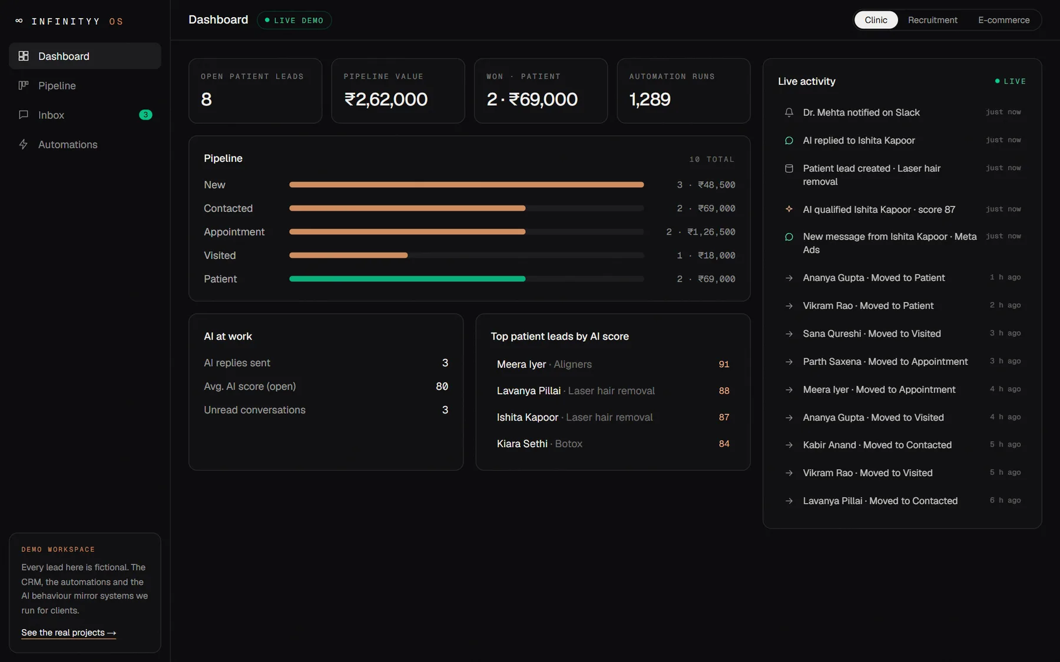Click the New stage progress bar
Viewport: 1060px width, 662px height.
tap(466, 185)
